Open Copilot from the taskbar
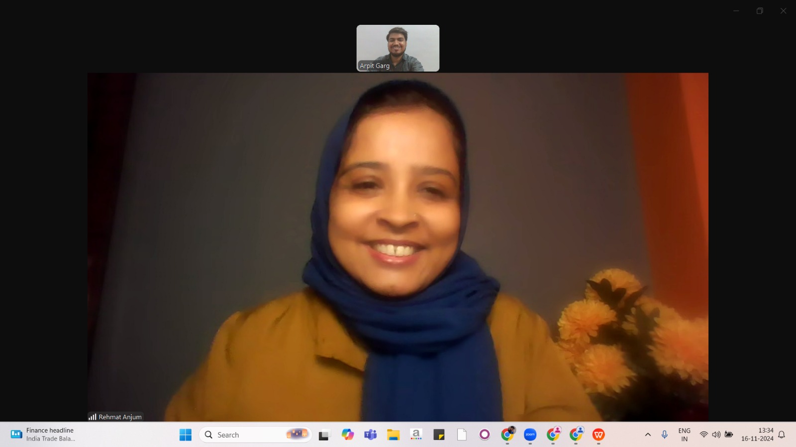 [x=347, y=435]
